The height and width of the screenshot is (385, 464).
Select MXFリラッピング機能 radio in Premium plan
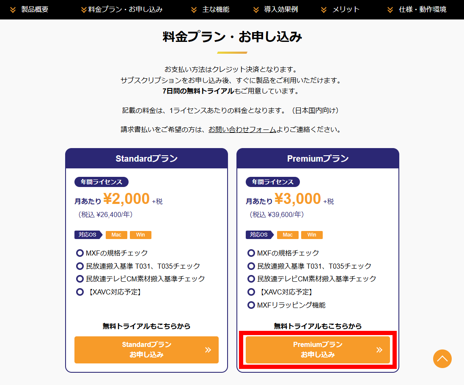[x=251, y=305]
